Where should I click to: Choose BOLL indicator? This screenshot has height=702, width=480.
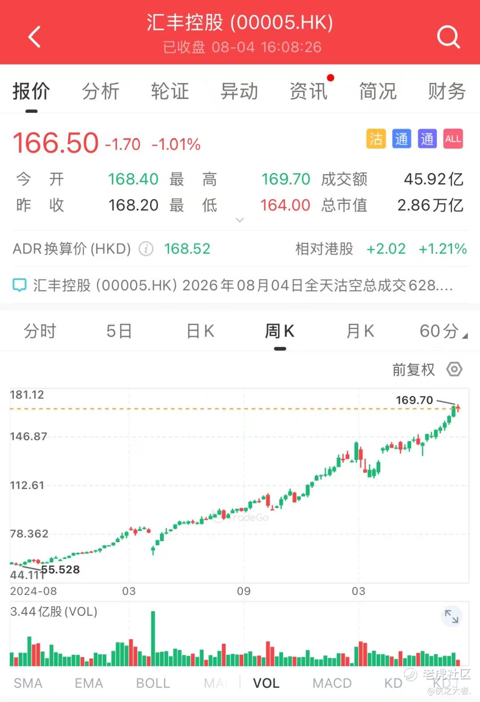tap(153, 683)
